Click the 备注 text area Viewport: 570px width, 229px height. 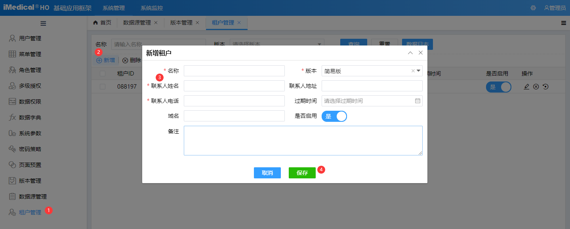(x=303, y=140)
